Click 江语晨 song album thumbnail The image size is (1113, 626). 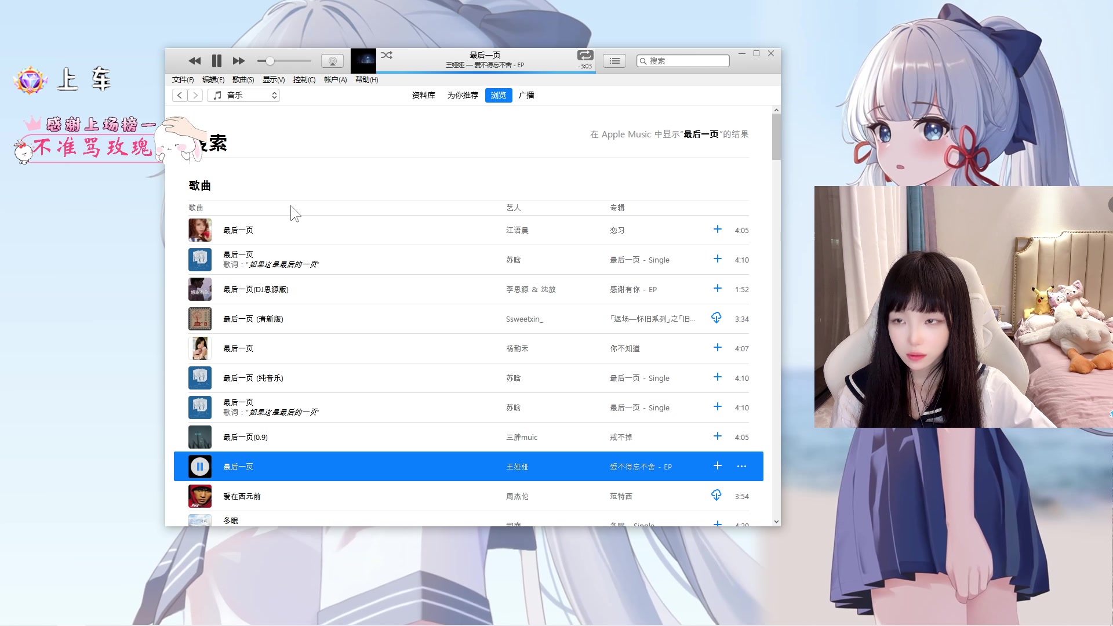click(200, 230)
